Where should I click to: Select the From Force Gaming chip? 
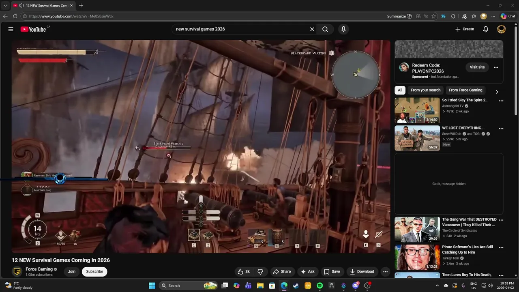(x=465, y=90)
